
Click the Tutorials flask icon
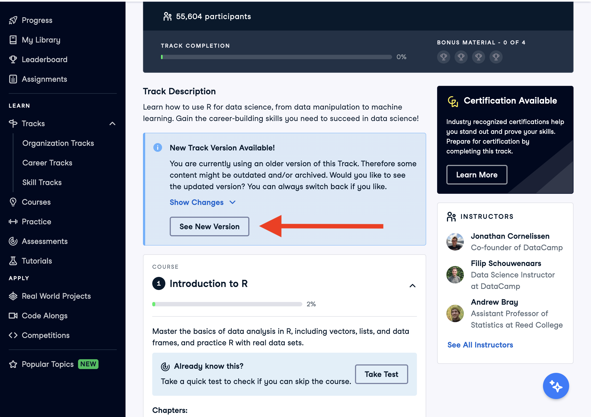click(x=13, y=261)
